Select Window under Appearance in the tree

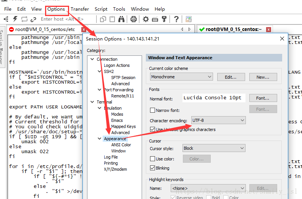coord(118,151)
